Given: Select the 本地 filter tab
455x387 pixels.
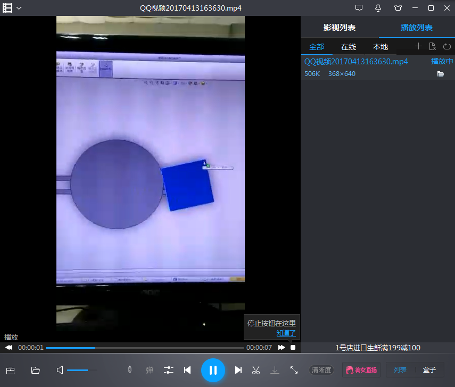Looking at the screenshot, I should coord(380,47).
